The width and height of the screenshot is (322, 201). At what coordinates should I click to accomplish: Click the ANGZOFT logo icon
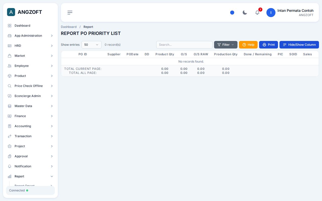(11, 12)
